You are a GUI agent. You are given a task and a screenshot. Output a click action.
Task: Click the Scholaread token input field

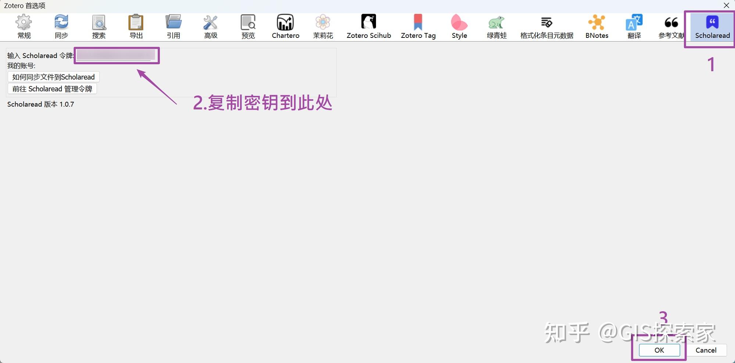tap(116, 55)
